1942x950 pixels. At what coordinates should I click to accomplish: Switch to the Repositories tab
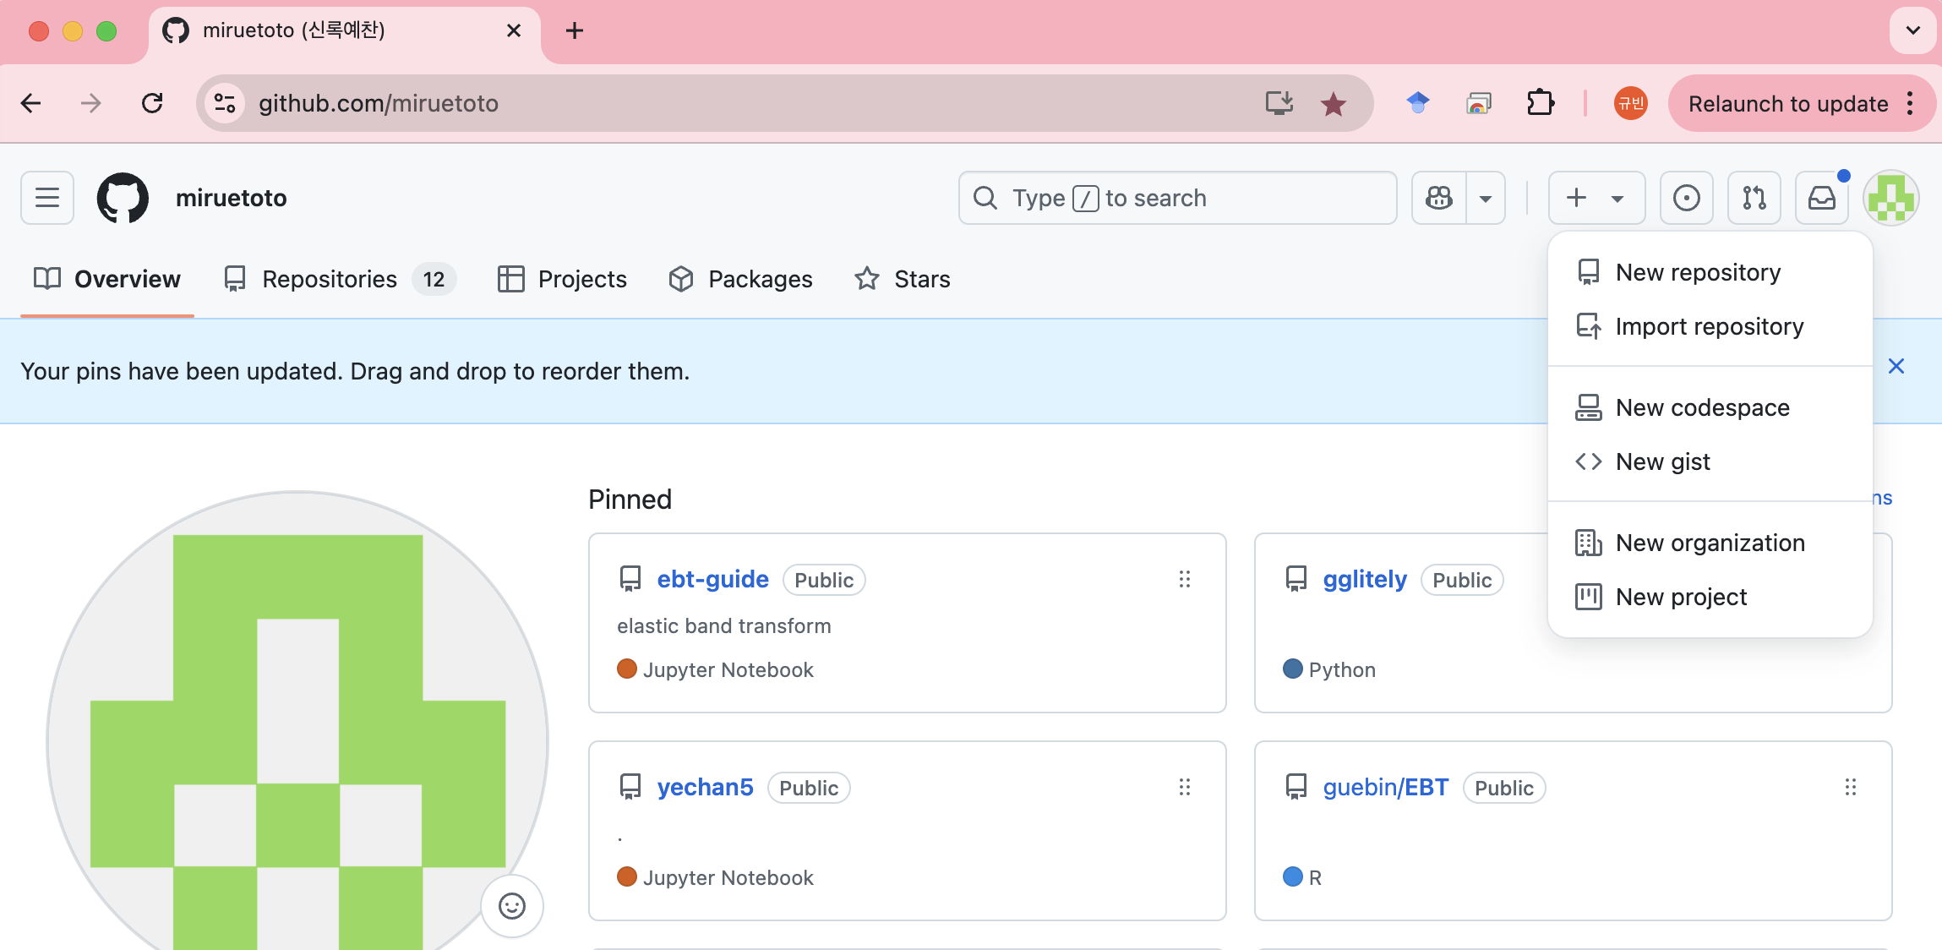point(330,279)
